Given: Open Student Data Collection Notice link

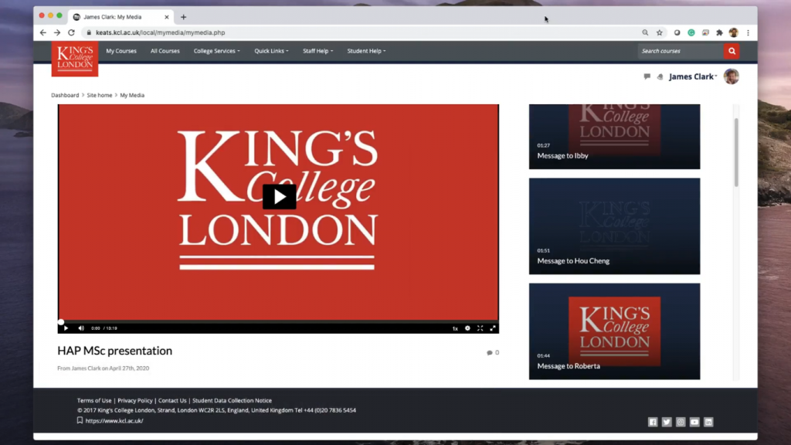Looking at the screenshot, I should tap(232, 401).
